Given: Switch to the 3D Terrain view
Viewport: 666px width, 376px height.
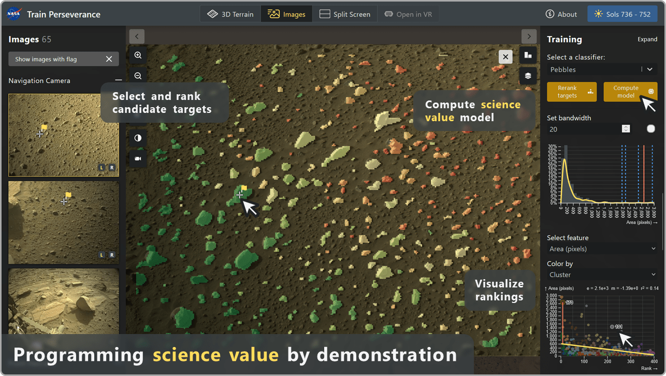Looking at the screenshot, I should 230,14.
